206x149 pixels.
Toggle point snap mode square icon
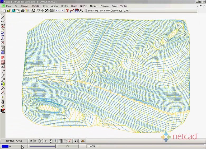tap(31, 141)
